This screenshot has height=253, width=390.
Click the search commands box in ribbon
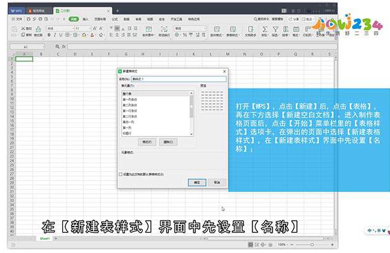268,19
